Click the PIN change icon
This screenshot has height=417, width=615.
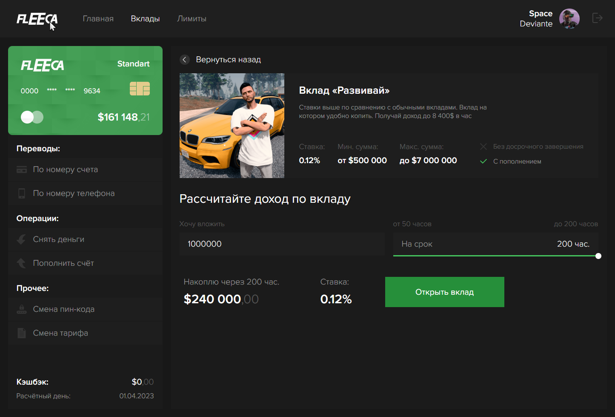[x=21, y=309]
